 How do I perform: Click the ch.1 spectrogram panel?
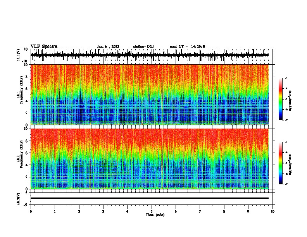click(149, 94)
